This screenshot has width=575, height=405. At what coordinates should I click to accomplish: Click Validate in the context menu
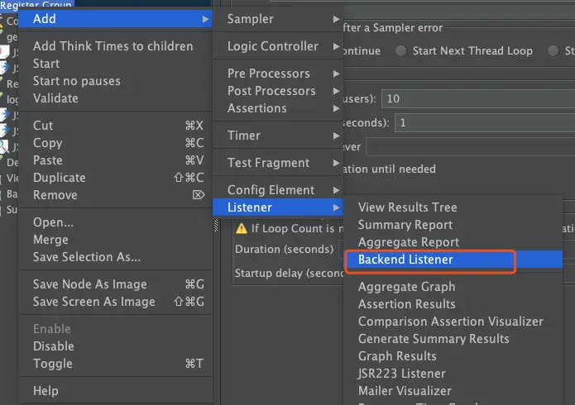click(55, 98)
